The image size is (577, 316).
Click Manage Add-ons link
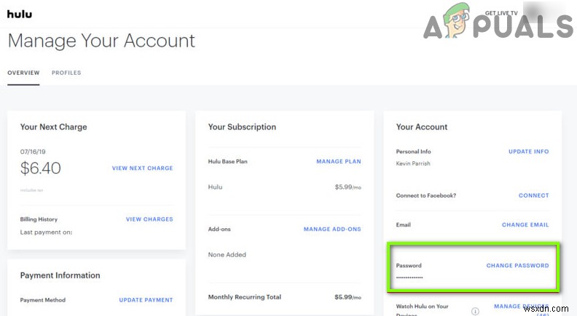pyautogui.click(x=331, y=230)
